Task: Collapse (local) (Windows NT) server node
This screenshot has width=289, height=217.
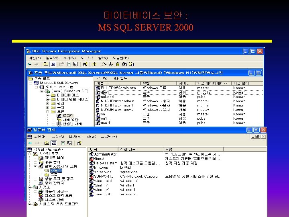Action: point(42,91)
